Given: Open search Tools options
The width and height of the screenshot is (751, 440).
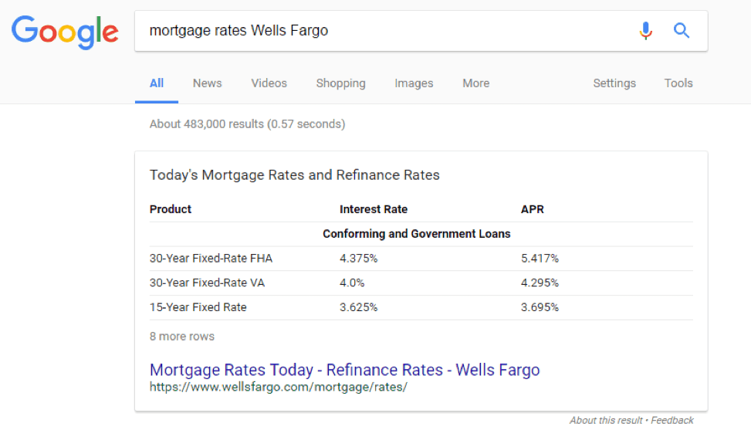Looking at the screenshot, I should point(678,83).
